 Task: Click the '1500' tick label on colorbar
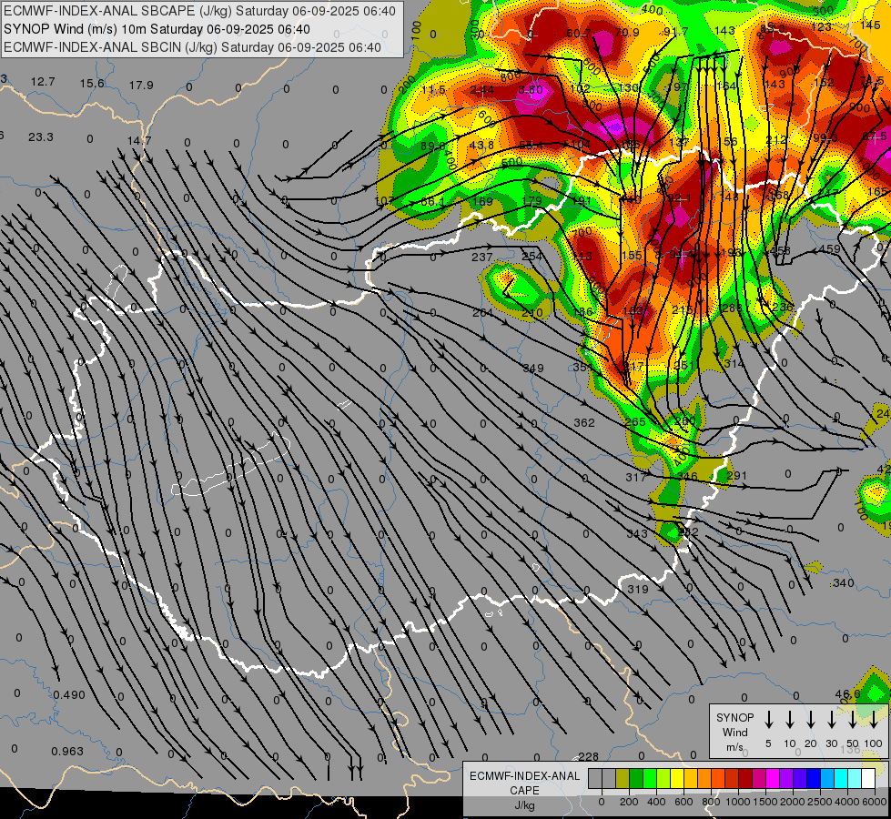click(765, 802)
